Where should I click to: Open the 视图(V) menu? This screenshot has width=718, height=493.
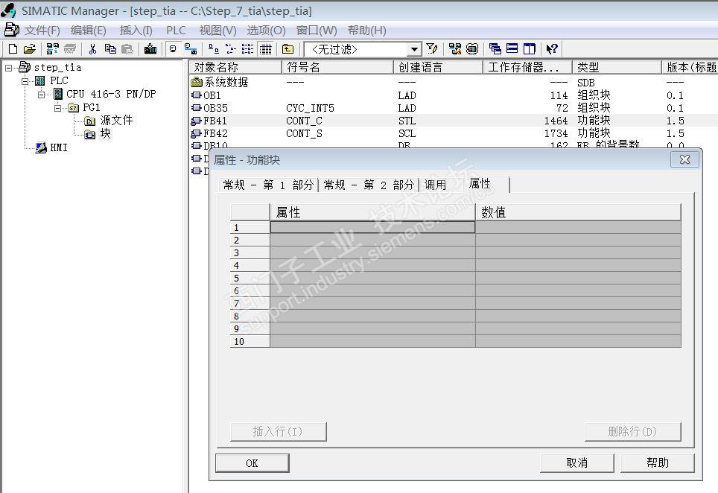[x=218, y=31]
